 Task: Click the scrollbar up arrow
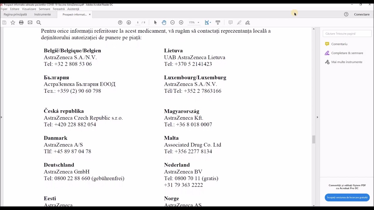[314, 29]
